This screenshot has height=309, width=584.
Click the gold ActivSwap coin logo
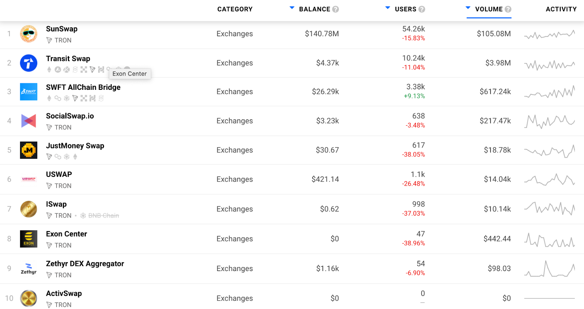(28, 298)
